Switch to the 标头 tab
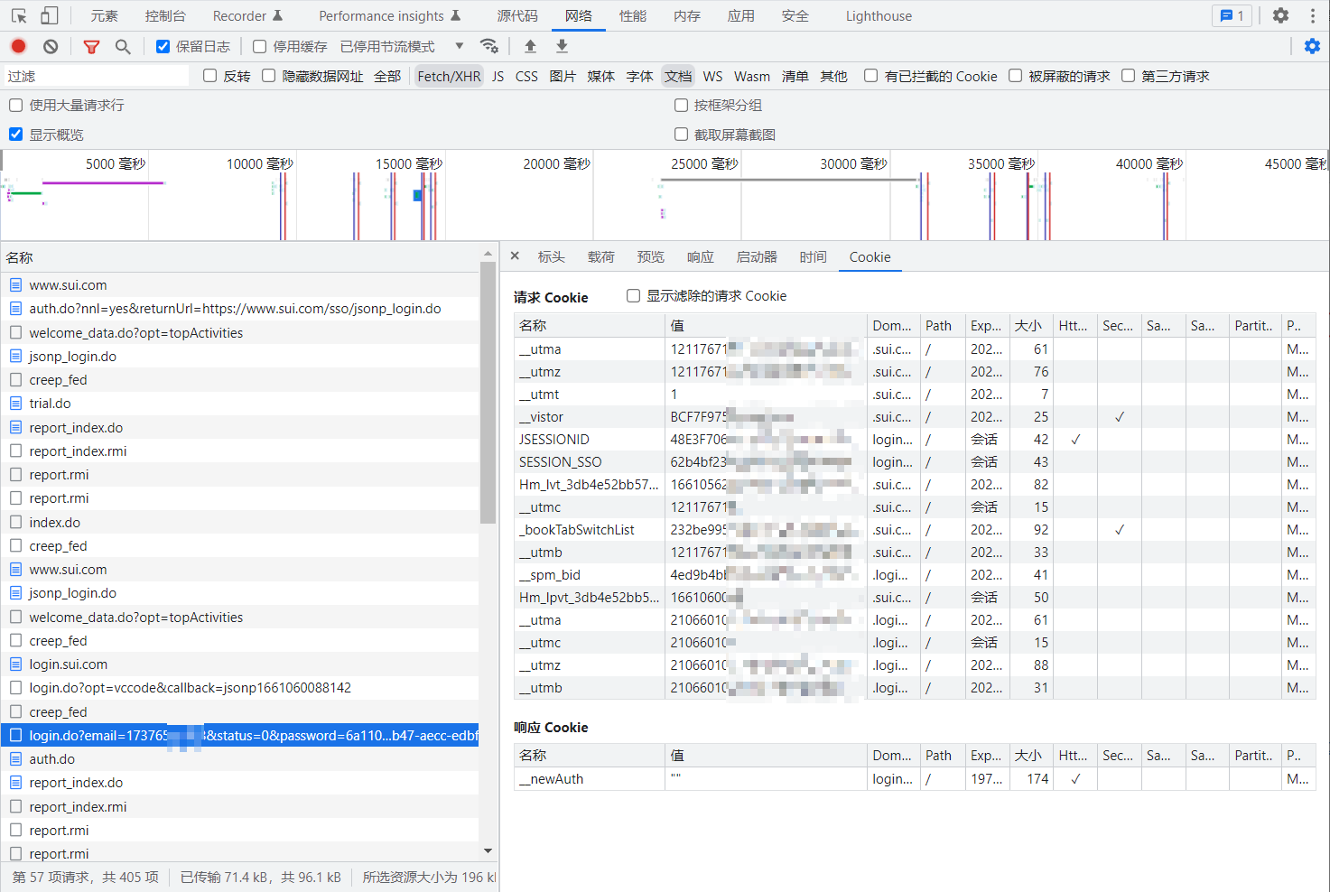 (551, 257)
